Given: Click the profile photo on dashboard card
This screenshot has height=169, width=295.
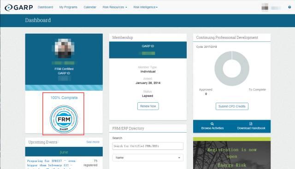Looking at the screenshot, I should tap(64, 48).
